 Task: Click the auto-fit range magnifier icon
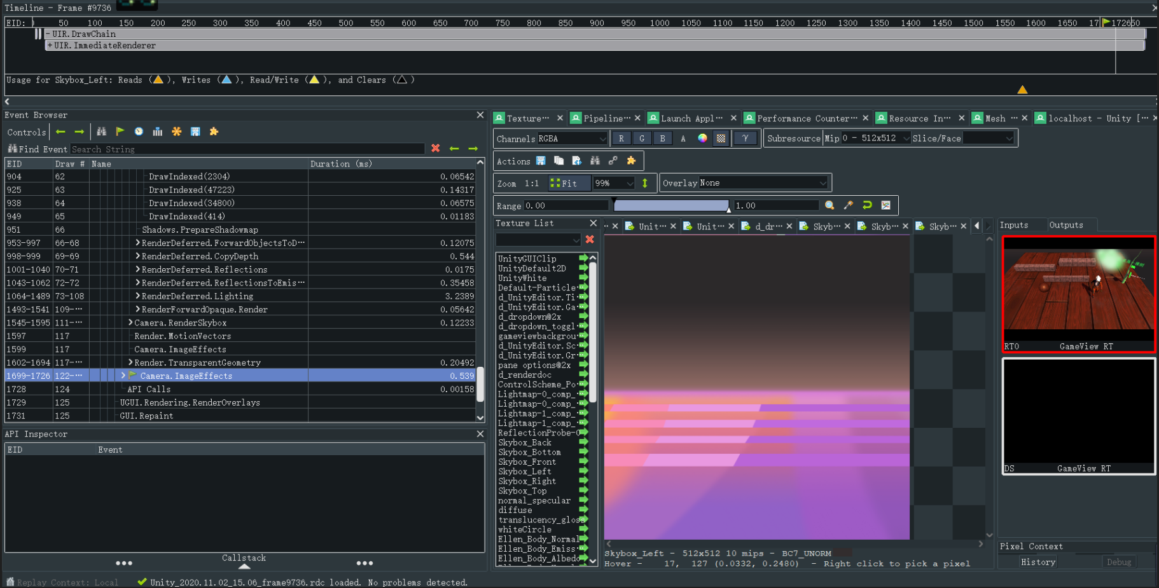829,205
